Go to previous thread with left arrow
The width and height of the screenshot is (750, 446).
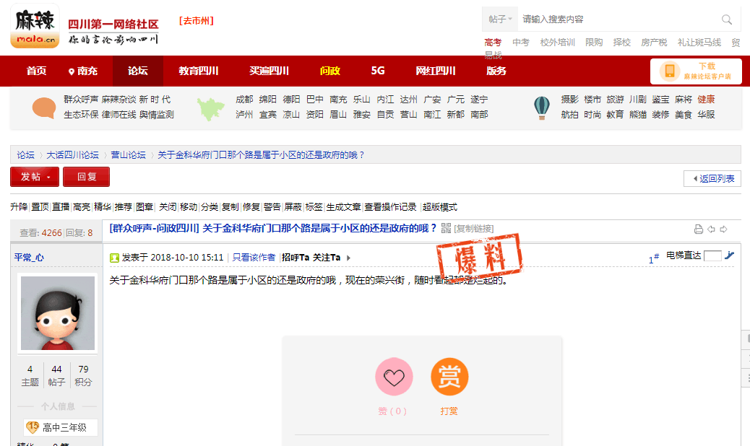pos(711,229)
